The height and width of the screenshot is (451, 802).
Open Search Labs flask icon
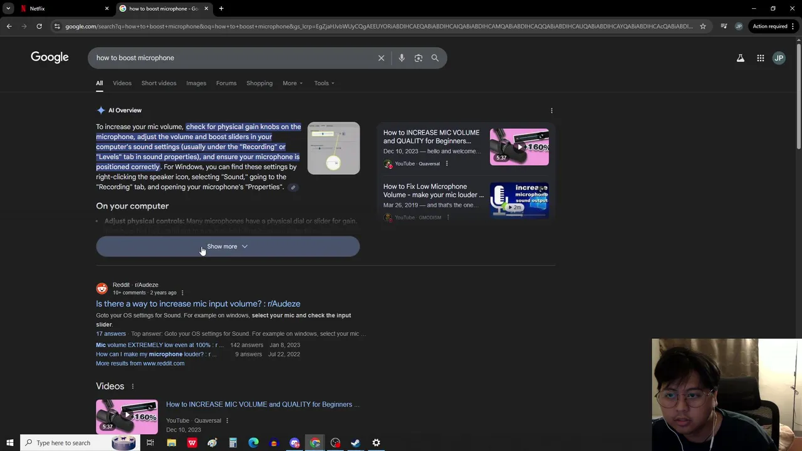[x=740, y=58]
